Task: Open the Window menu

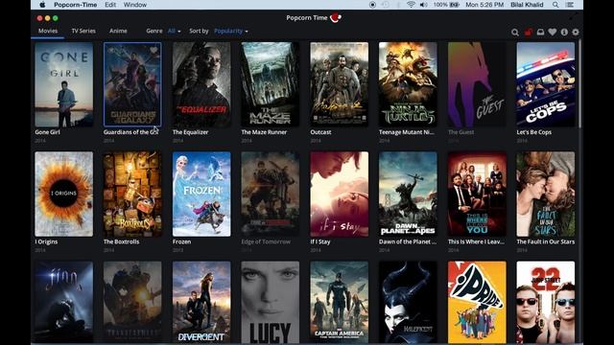Action: pos(135,5)
